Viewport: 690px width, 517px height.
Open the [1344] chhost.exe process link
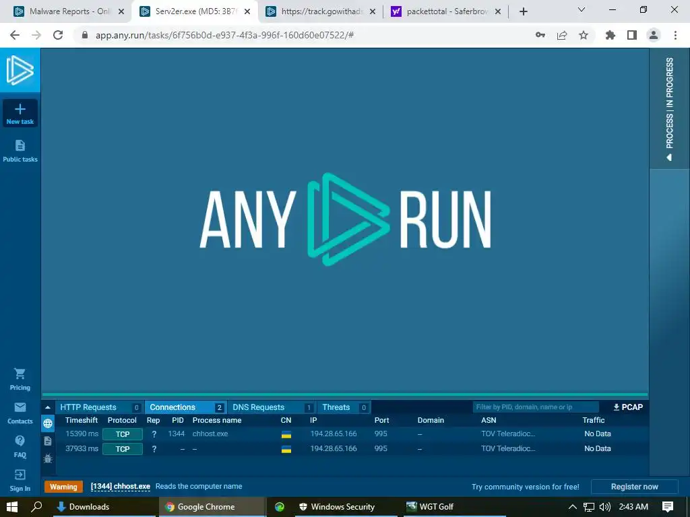click(x=120, y=486)
